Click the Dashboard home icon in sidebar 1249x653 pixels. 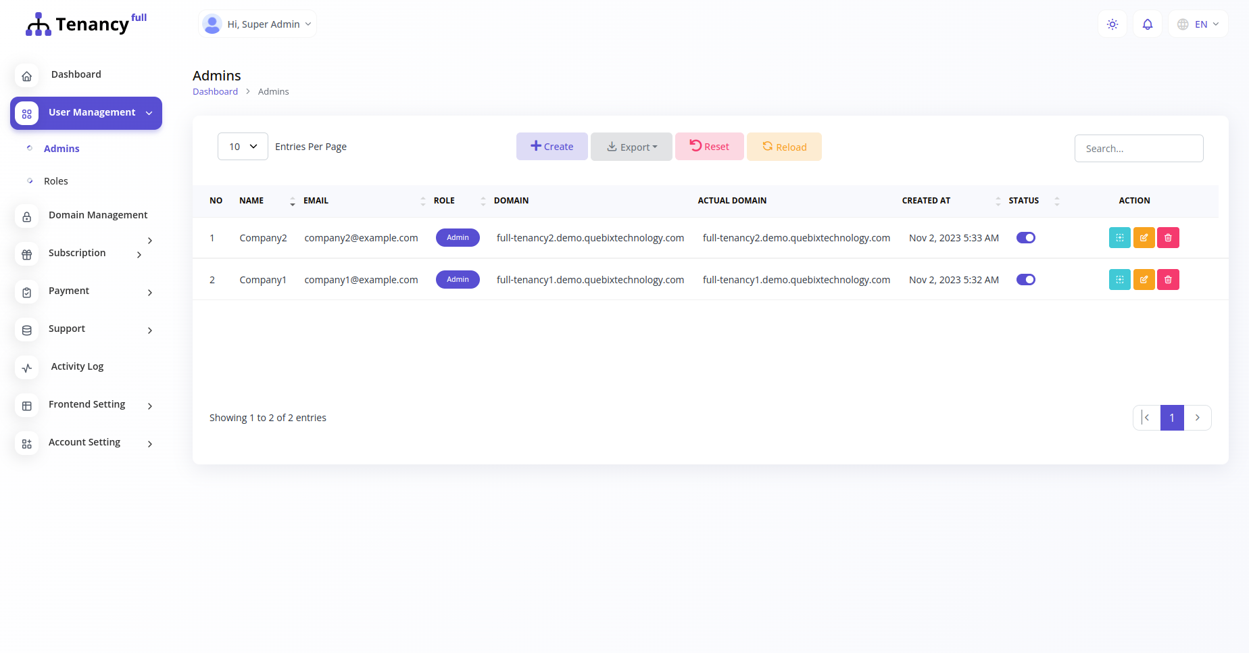(26, 76)
